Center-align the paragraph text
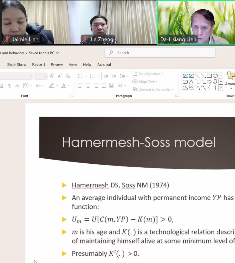 88,86
